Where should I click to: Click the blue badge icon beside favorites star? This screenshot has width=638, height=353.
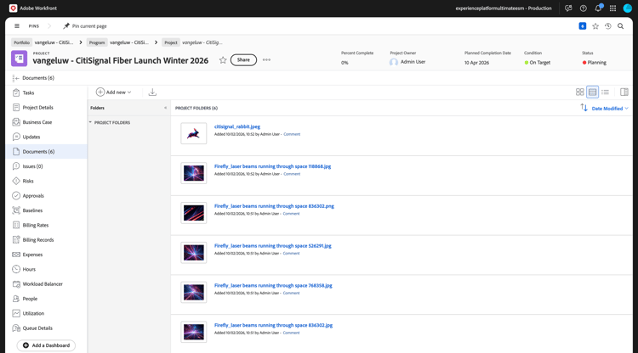click(x=582, y=26)
